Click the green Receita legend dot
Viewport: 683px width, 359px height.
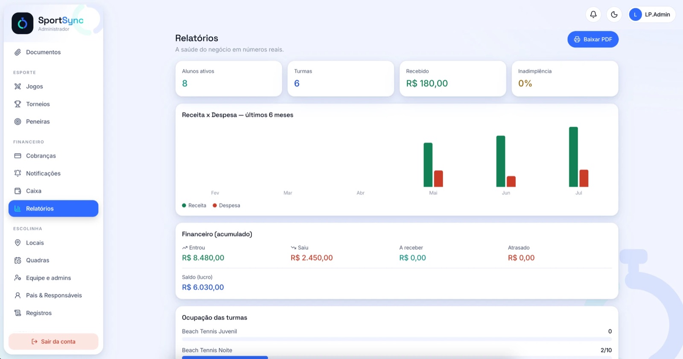(x=184, y=206)
